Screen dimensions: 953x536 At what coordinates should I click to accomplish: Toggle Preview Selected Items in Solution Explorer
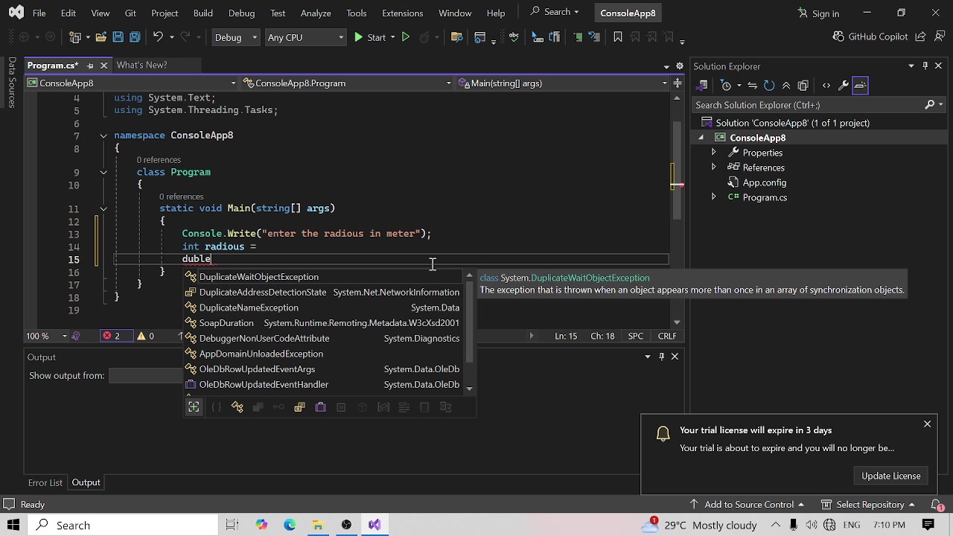(x=860, y=86)
